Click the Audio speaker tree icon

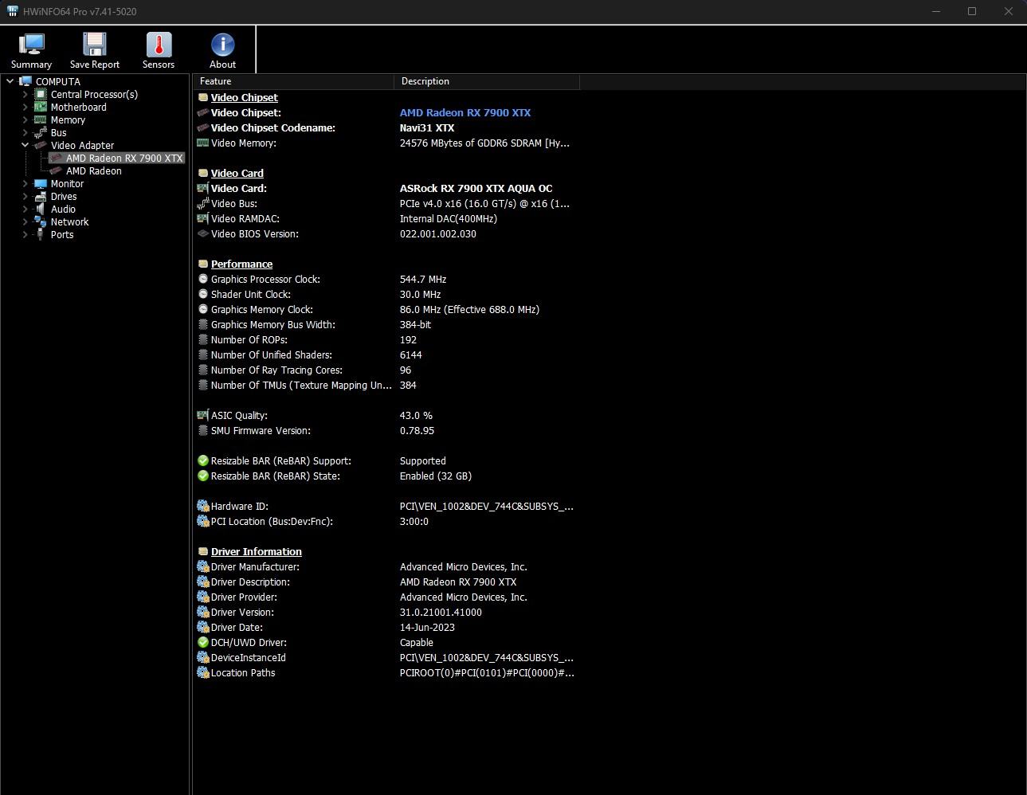(41, 209)
